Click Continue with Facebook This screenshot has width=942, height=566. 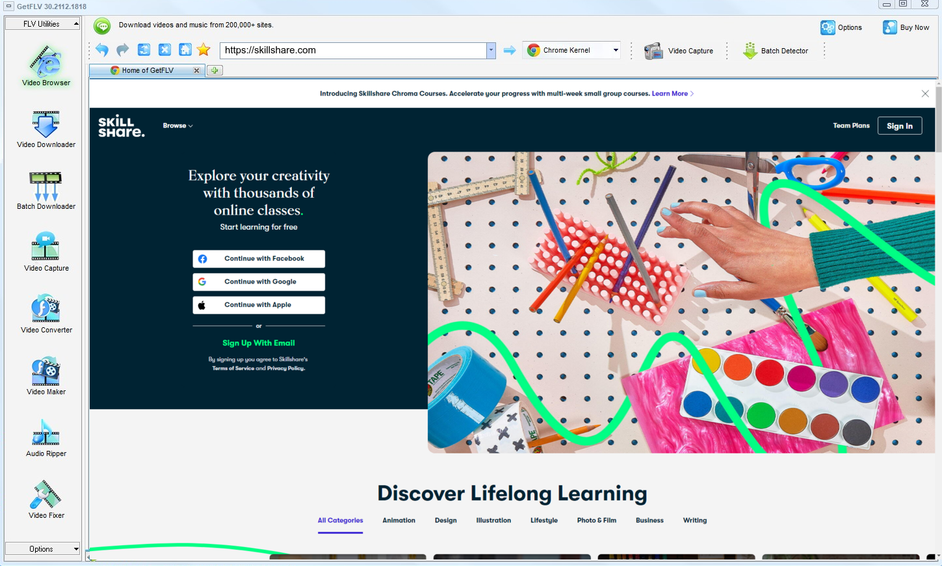pos(259,259)
